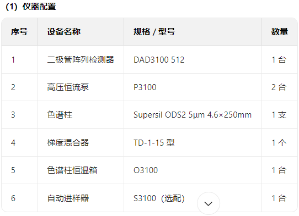Image resolution: width=299 pixels, height=216 pixels.
Task: Click the 梯度混合器 cell
Action: (81, 142)
